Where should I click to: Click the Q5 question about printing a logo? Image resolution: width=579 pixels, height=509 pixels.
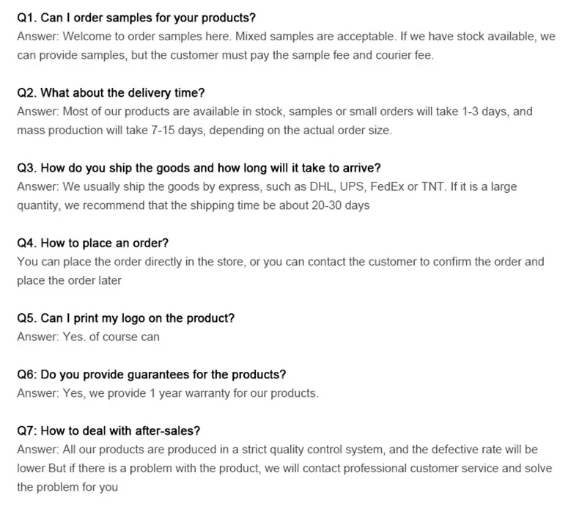coord(125,318)
